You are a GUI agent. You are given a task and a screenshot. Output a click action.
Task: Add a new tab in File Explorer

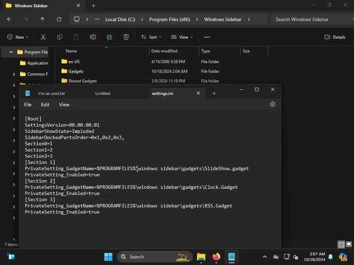pos(93,6)
